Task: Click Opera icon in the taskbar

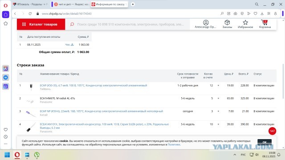Action: click(x=17, y=155)
